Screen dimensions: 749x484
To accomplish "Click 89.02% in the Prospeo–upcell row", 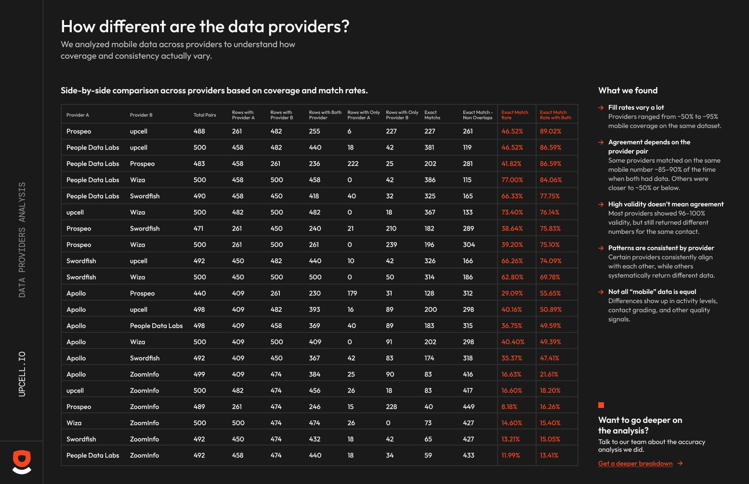I will [551, 131].
